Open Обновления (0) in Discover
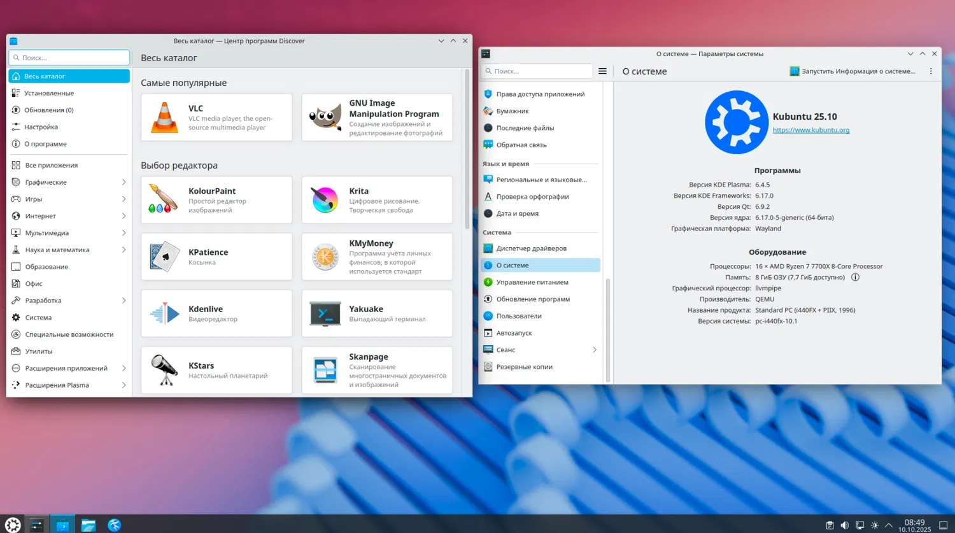The height and width of the screenshot is (533, 955). [69, 110]
